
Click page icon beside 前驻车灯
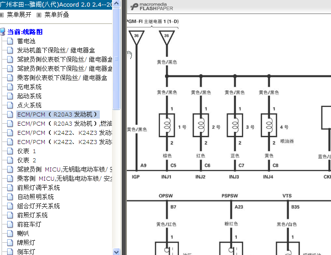(10, 224)
